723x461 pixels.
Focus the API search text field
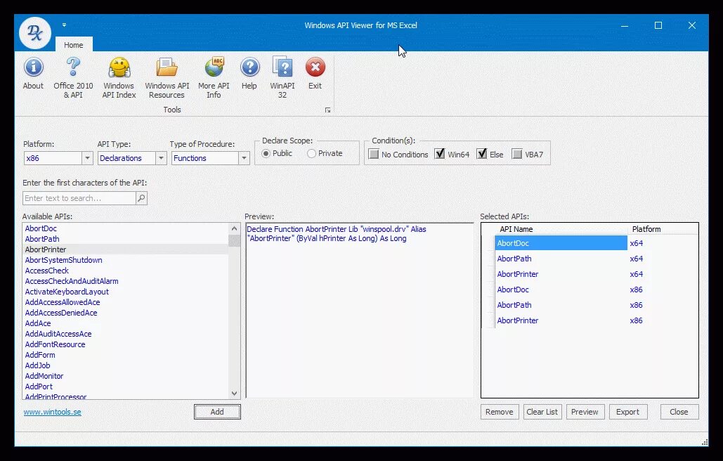coord(79,198)
